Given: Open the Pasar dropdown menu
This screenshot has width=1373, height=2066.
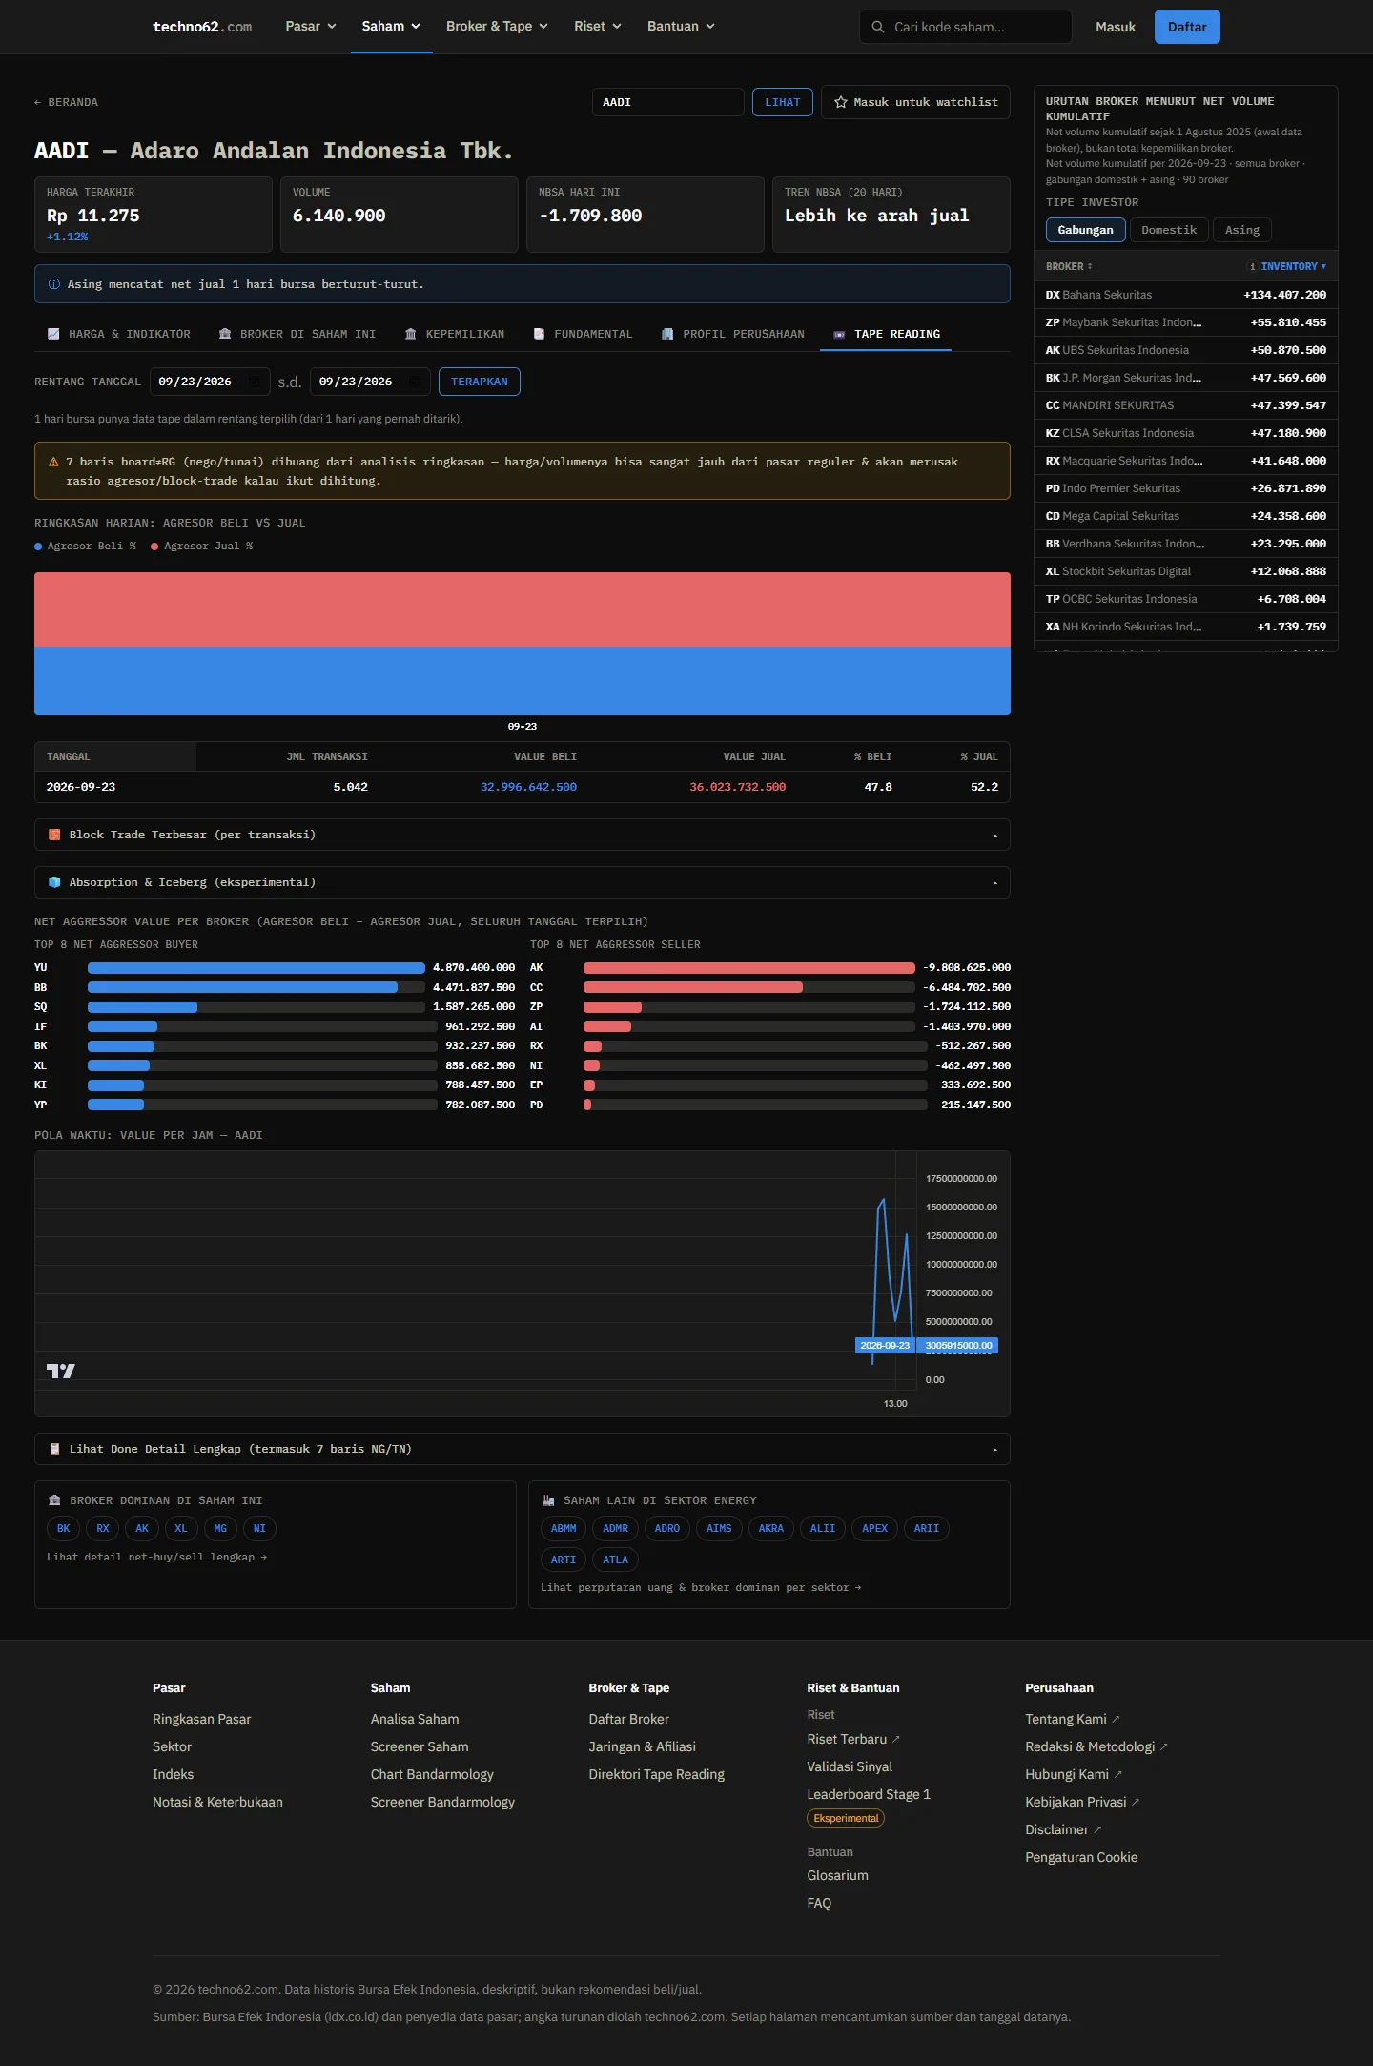Looking at the screenshot, I should tap(311, 27).
